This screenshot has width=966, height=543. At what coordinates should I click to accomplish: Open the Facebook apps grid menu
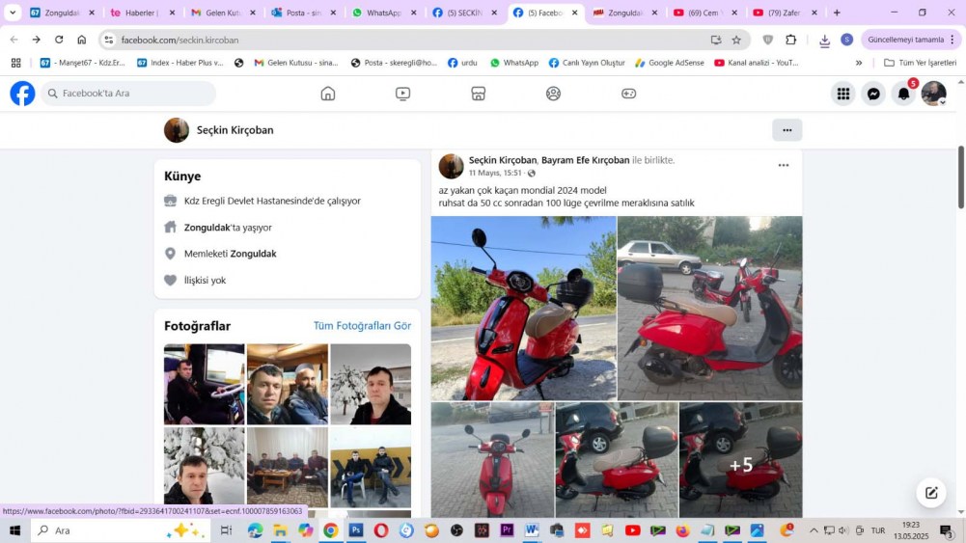point(843,94)
